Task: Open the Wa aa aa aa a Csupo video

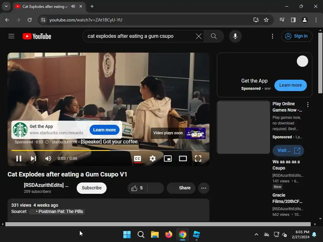Action: 286,165
